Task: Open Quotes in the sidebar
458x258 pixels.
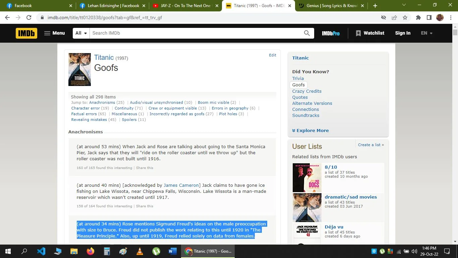Action: point(300,97)
